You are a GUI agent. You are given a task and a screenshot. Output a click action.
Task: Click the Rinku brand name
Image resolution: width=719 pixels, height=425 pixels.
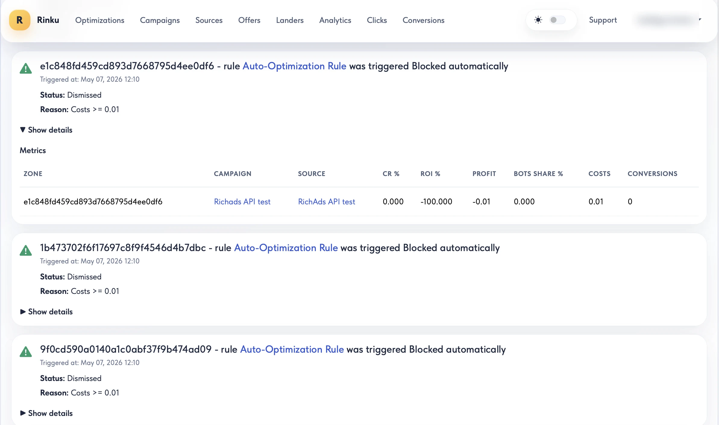tap(48, 20)
